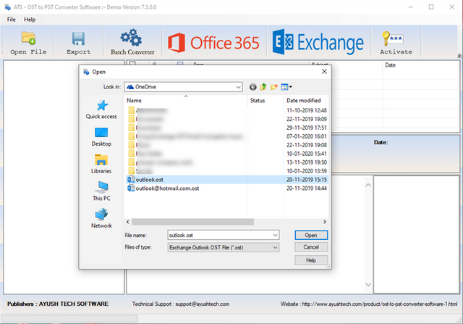Screen dimensions: 463x324
Task: Open the Help menu
Action: pos(29,19)
